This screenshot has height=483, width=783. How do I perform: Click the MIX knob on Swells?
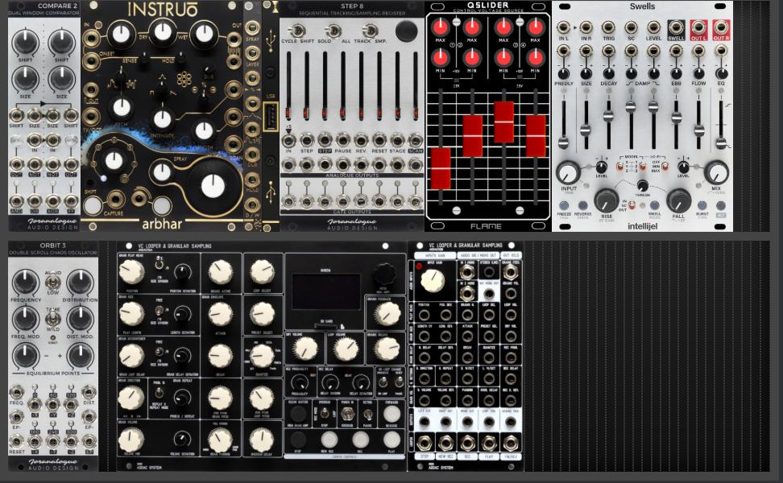pos(716,172)
